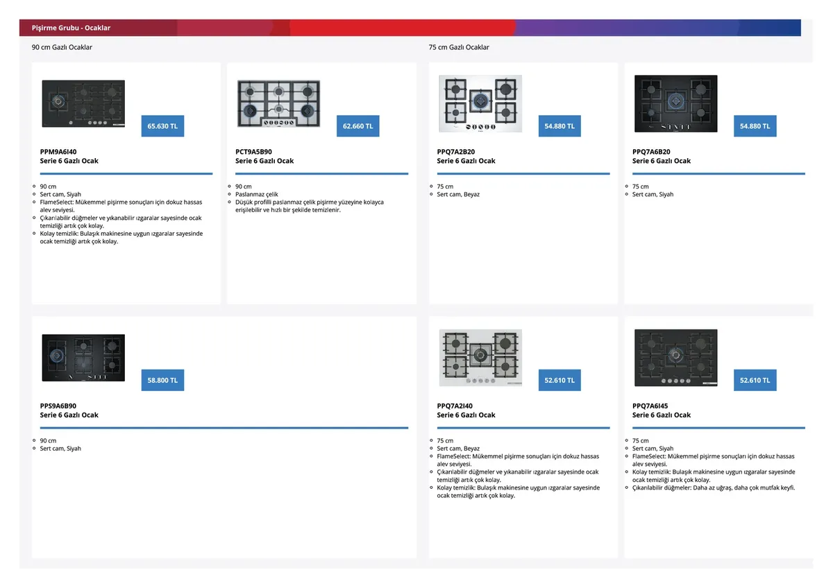
Task: Click the PPS9A6B90 model title
Action: (58, 406)
